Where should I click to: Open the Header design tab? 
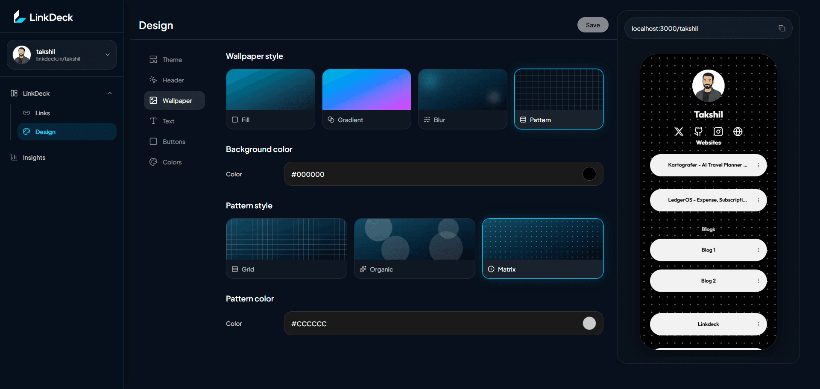pyautogui.click(x=174, y=80)
